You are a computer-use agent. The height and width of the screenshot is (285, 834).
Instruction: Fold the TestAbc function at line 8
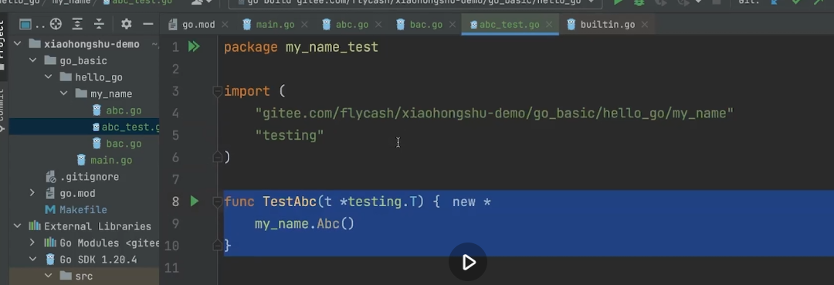pos(217,202)
